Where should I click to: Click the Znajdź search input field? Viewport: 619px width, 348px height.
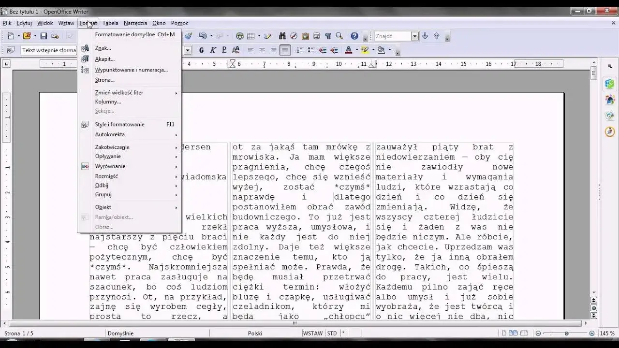tap(393, 36)
